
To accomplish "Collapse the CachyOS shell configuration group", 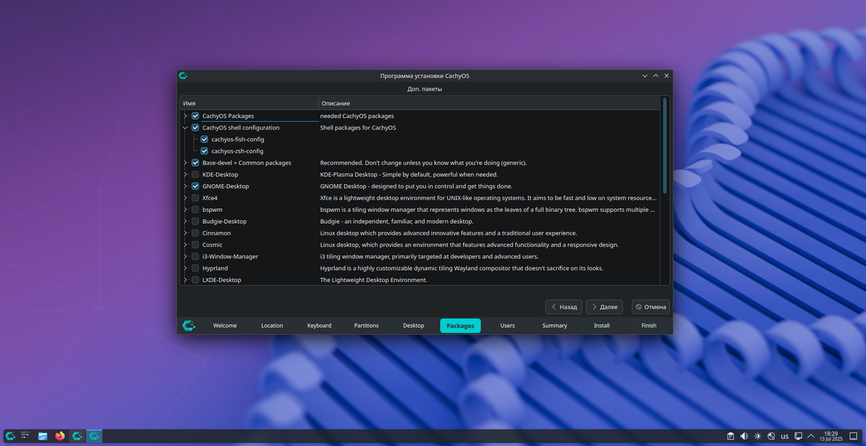I will pos(185,128).
